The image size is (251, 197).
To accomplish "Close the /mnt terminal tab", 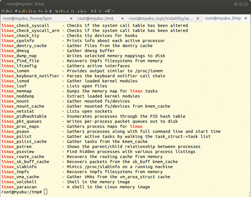I will click(x=123, y=18).
